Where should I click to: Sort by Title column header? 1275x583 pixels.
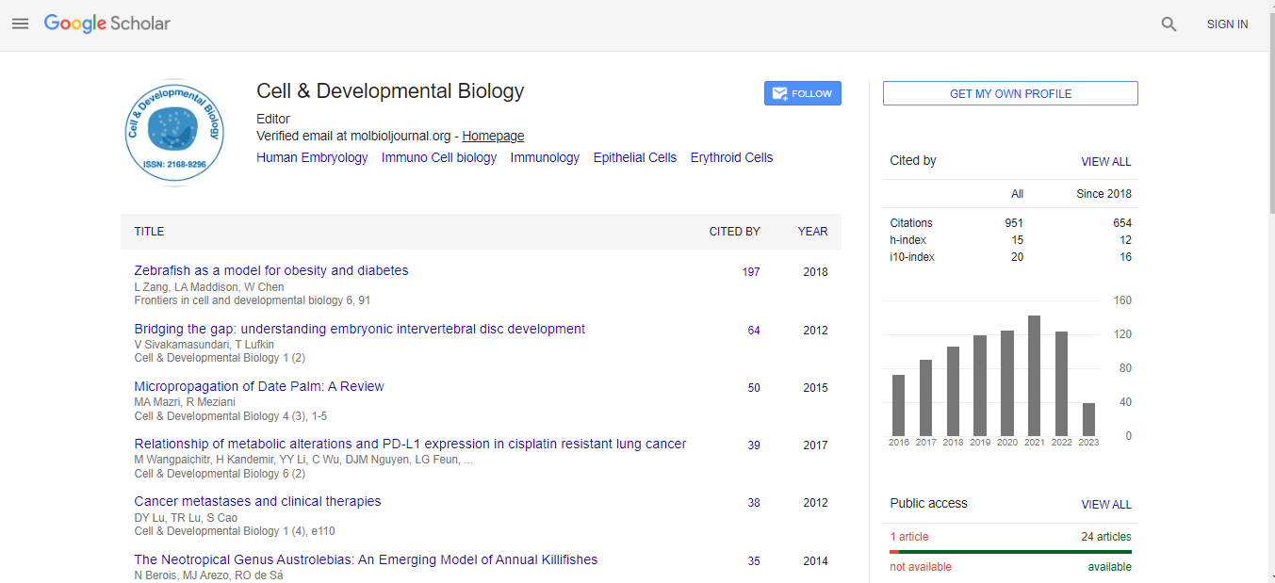[149, 232]
